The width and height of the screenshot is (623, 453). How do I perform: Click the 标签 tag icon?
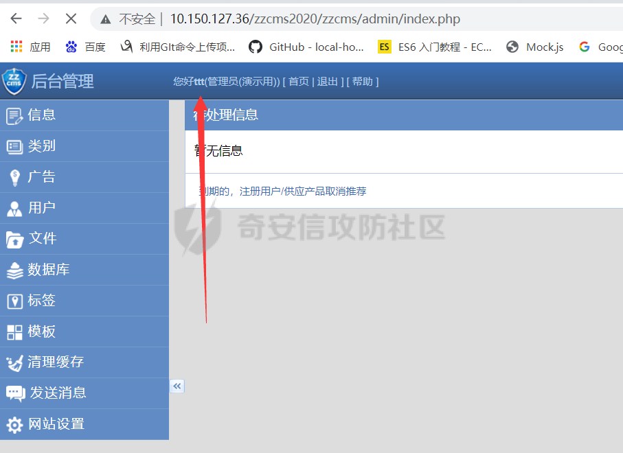14,301
